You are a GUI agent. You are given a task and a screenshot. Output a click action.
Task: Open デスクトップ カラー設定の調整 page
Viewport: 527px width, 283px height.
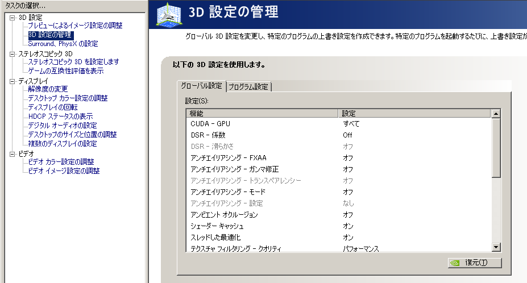coord(68,98)
